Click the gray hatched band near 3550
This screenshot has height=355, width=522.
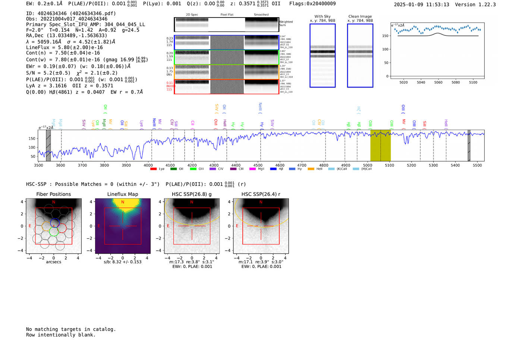[x=48, y=146]
